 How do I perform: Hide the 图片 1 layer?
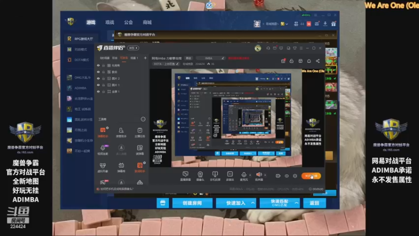[x=98, y=85]
